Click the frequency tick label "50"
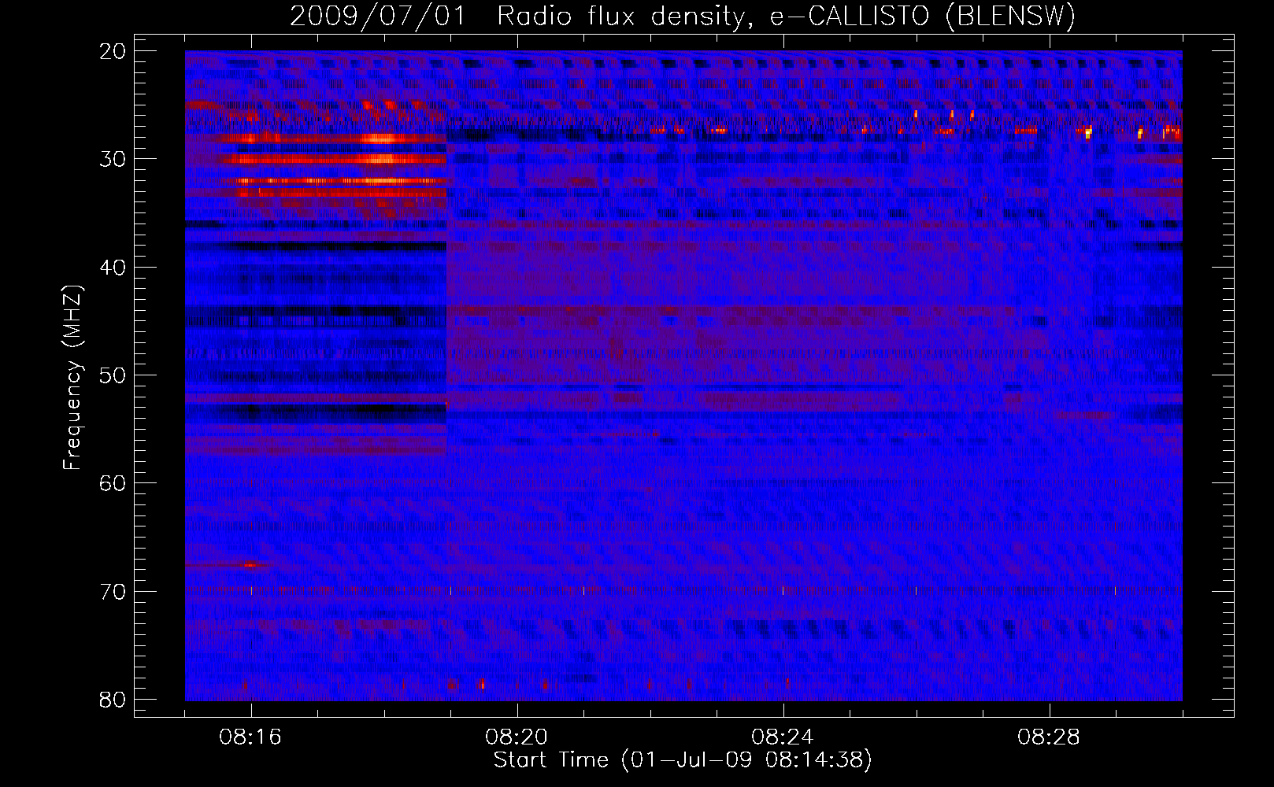This screenshot has width=1274, height=787. [113, 375]
